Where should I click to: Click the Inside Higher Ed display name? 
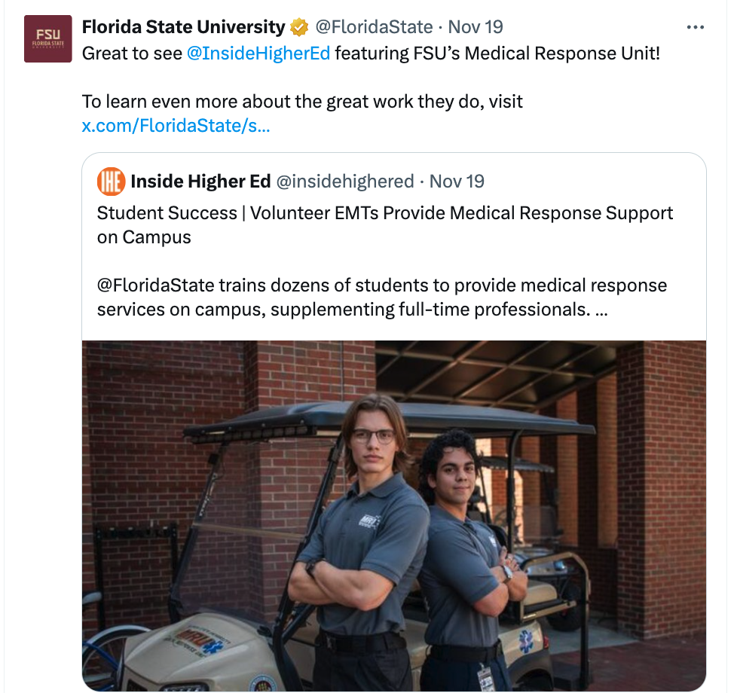(x=200, y=182)
